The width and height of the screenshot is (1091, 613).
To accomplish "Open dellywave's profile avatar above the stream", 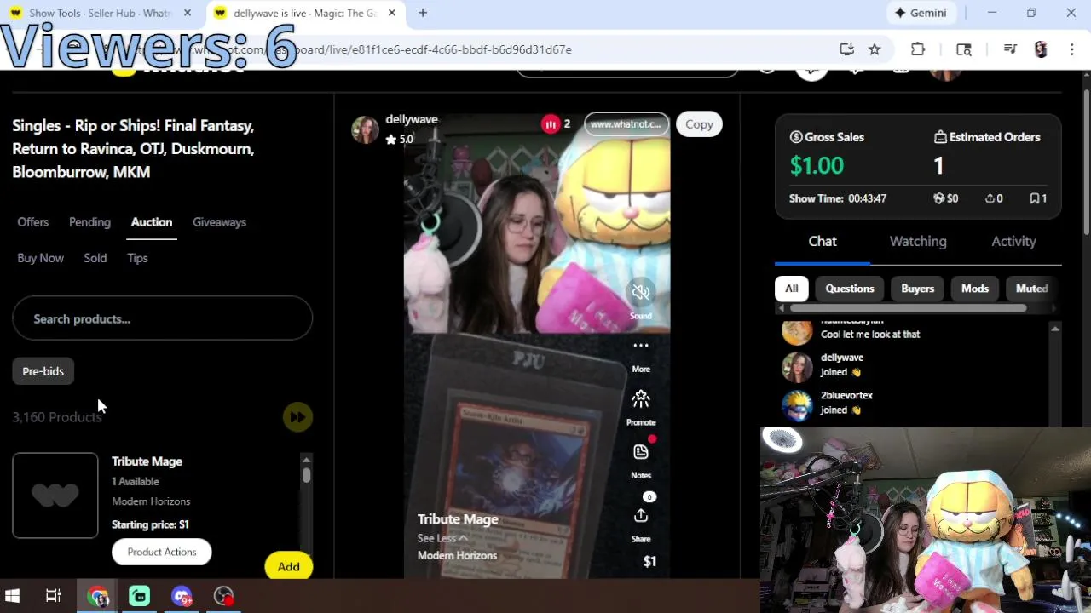I will tap(365, 129).
